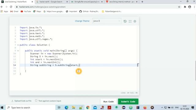Collapse the class Solution fold arrow
The image size is (196, 110).
18,45
